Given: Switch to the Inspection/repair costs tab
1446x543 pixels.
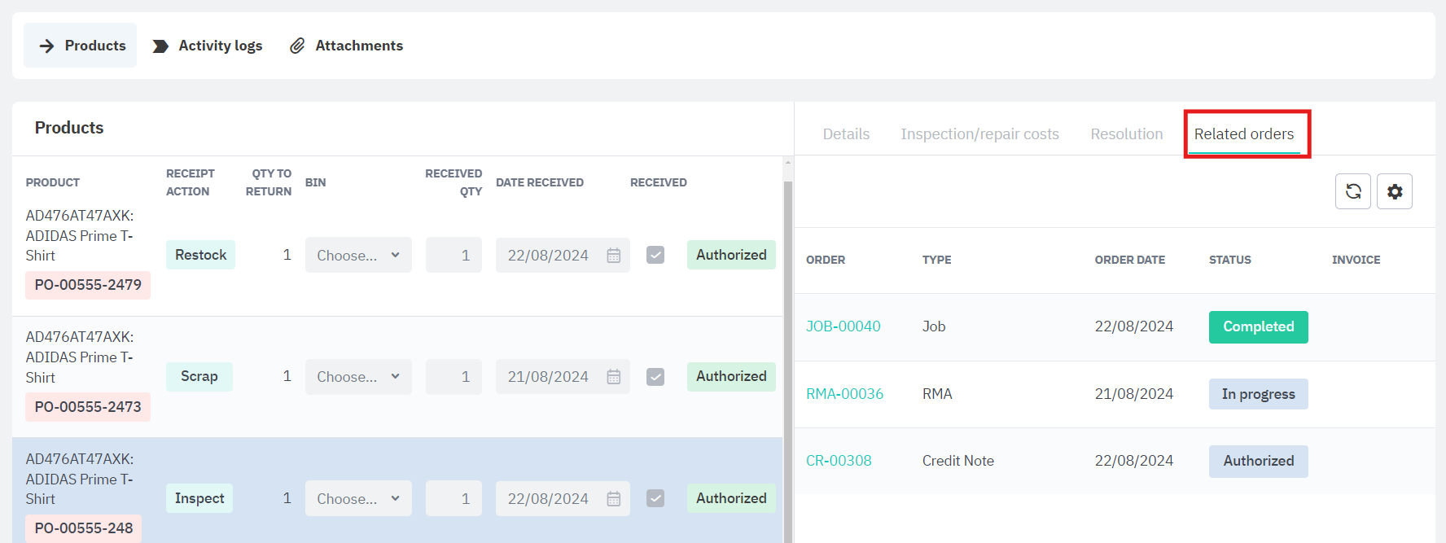Looking at the screenshot, I should coord(979,134).
